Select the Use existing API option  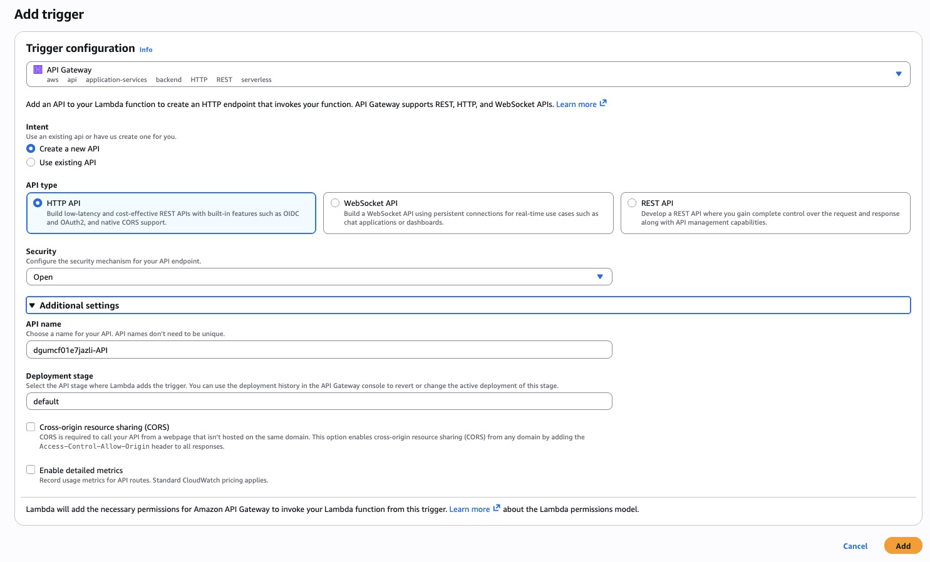31,163
